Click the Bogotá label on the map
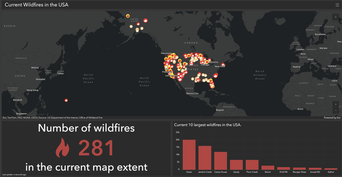Image resolution: width=342 pixels, height=177 pixels. 220,110
